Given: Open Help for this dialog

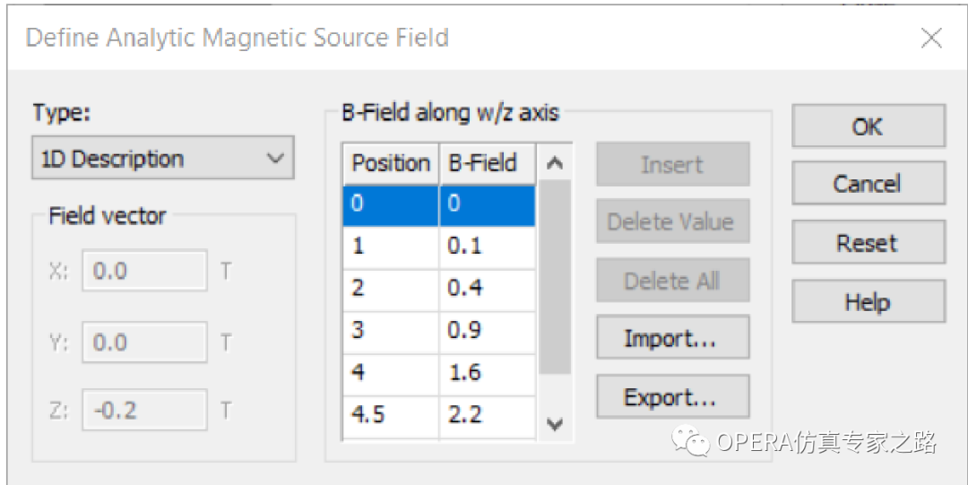Looking at the screenshot, I should point(868,301).
